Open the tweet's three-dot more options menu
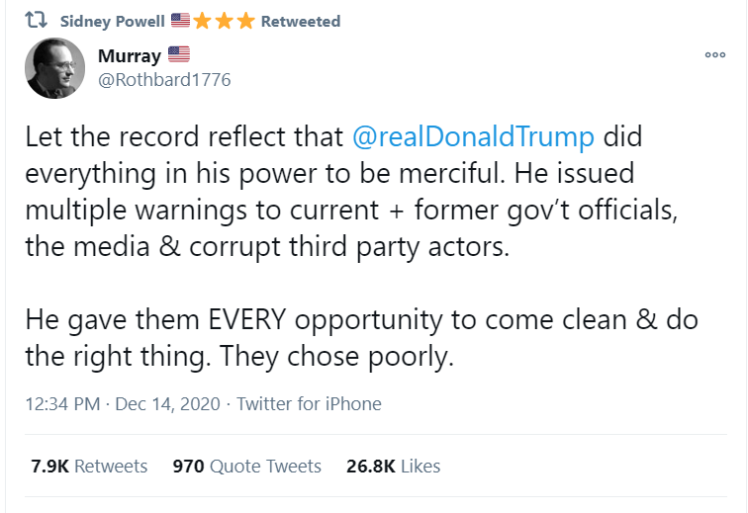The image size is (748, 513). coord(714,55)
